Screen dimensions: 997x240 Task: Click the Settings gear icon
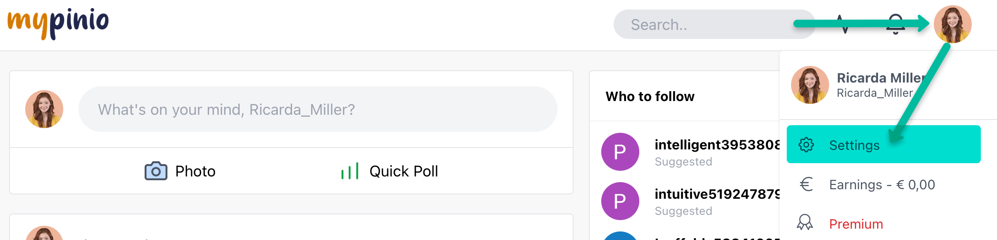point(806,145)
